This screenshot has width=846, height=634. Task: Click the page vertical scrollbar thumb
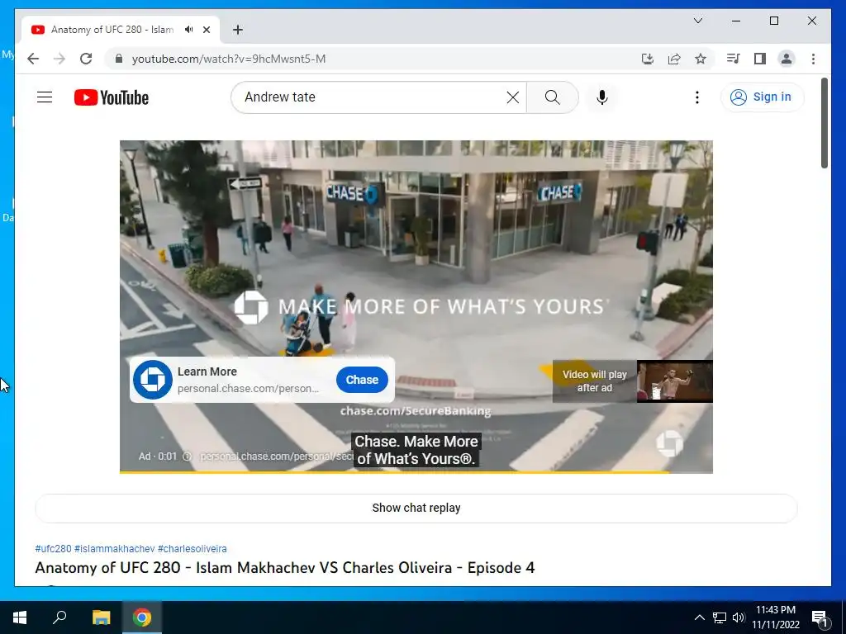824,123
